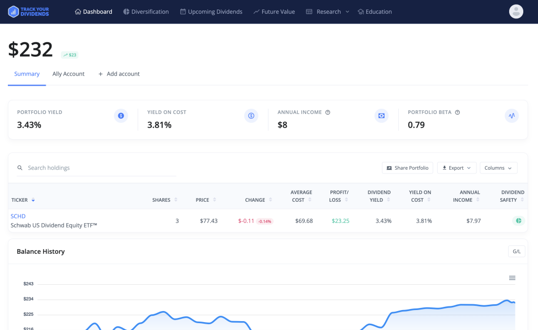Open the profile avatar menu
The image size is (538, 330).
click(x=516, y=11)
